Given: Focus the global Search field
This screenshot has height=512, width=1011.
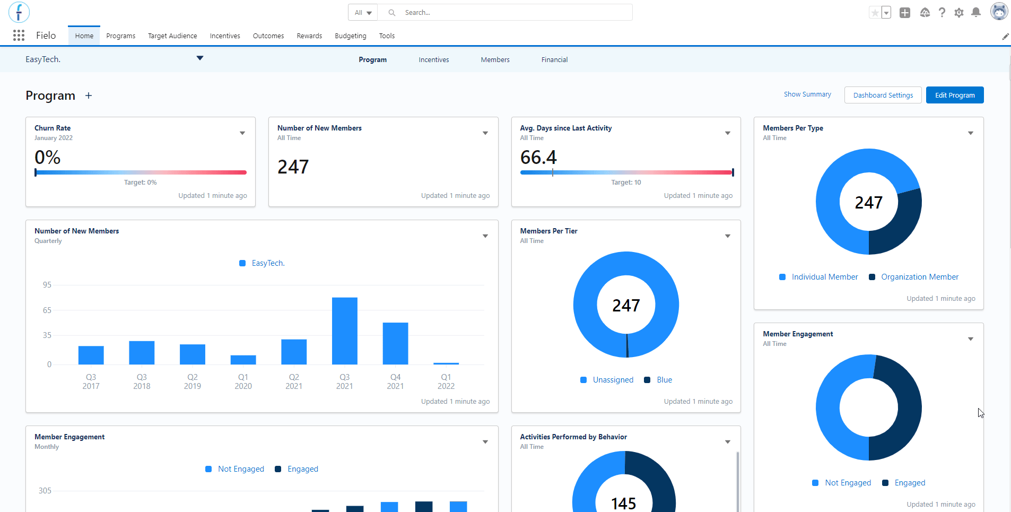Looking at the screenshot, I should [x=504, y=13].
